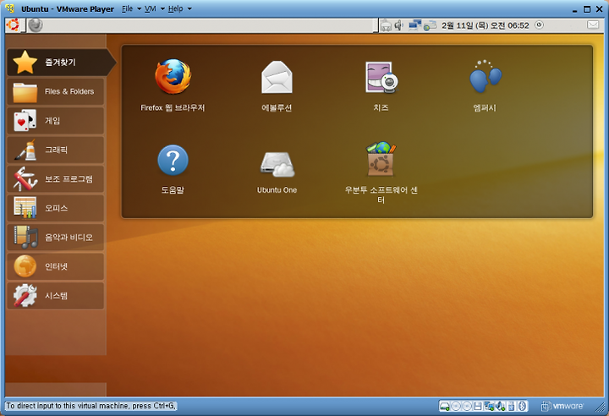This screenshot has width=609, height=416.
Task: Click the vmware logo in status bar
Action: (x=562, y=407)
